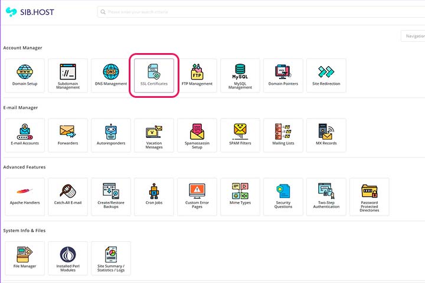Screen dimensions: 425x283
Task: Open email Forwarders
Action: point(68,135)
